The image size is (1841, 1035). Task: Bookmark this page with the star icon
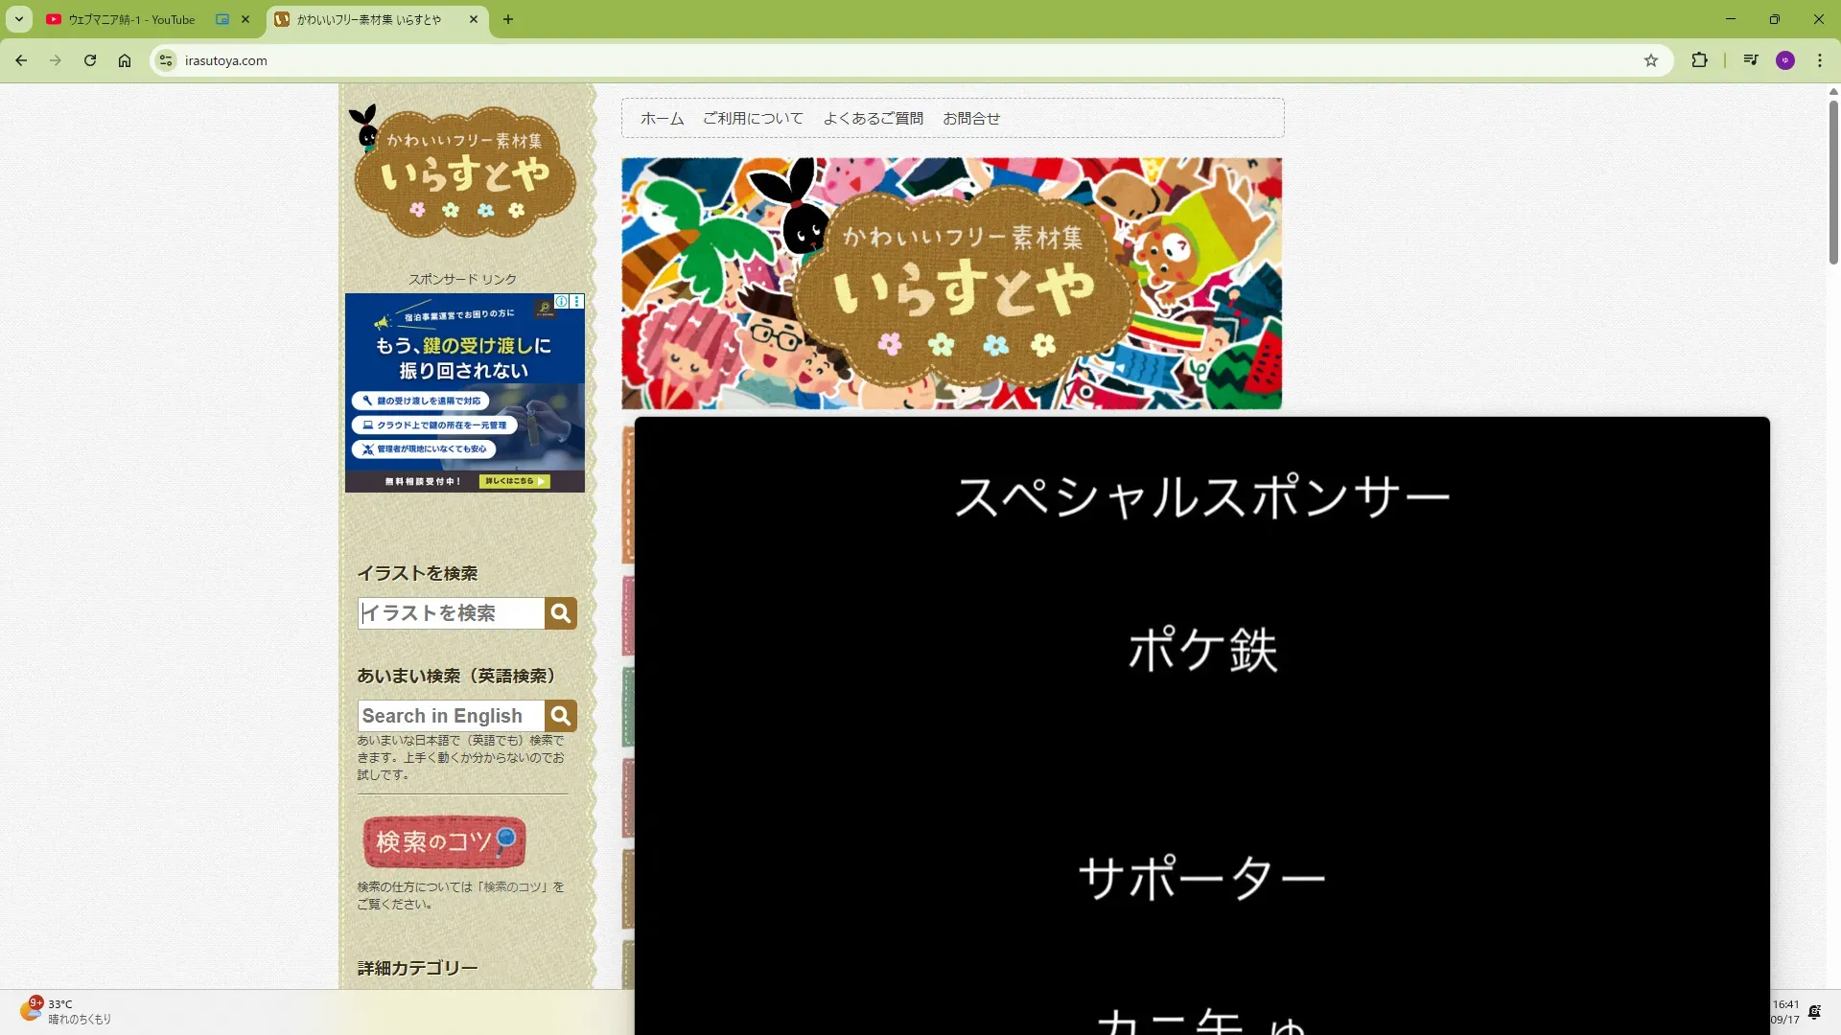1651,60
